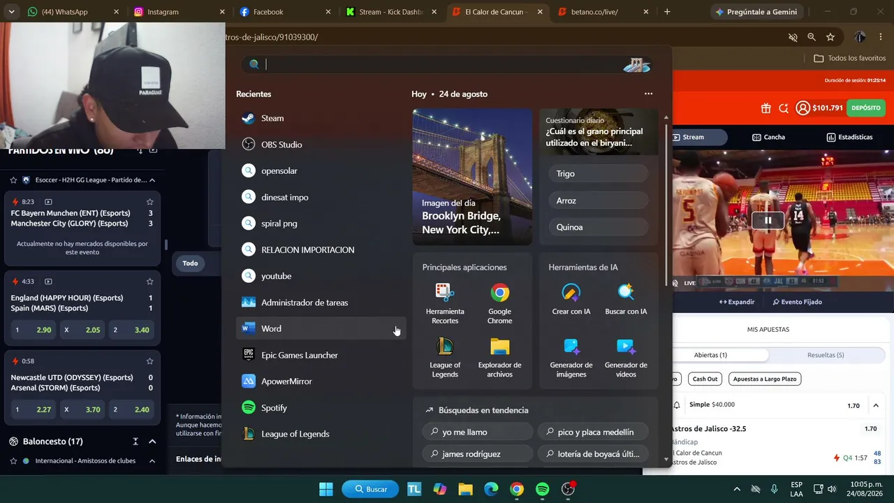Open File Explorer from the taskbar
The image size is (894, 503).
coord(465,489)
